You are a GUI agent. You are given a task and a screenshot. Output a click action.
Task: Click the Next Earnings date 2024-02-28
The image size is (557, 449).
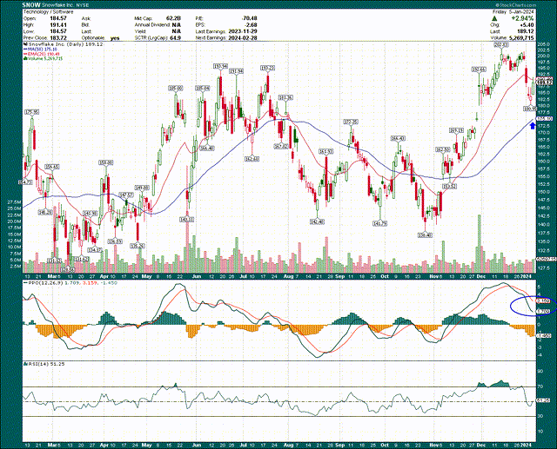[x=243, y=38]
